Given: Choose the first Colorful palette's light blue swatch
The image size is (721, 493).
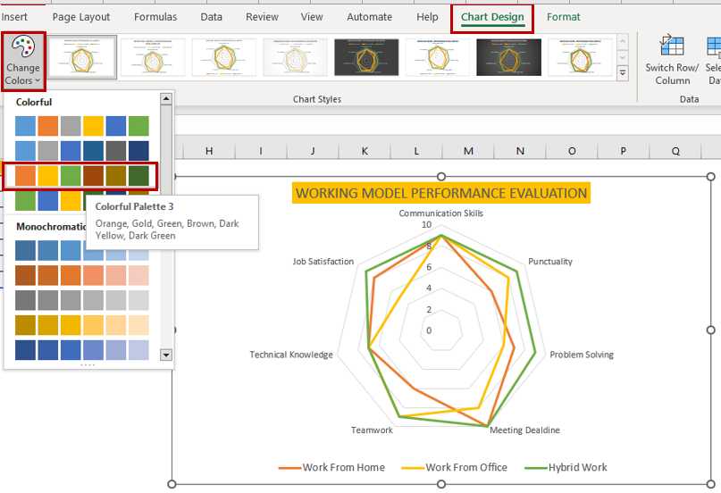Looking at the screenshot, I should 25,126.
